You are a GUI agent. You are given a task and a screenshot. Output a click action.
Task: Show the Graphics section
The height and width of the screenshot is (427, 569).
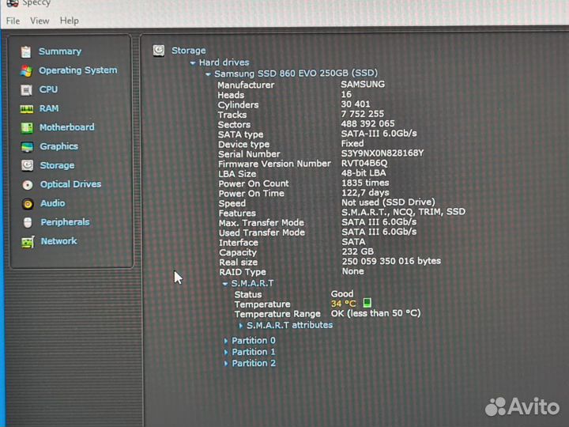pos(58,146)
